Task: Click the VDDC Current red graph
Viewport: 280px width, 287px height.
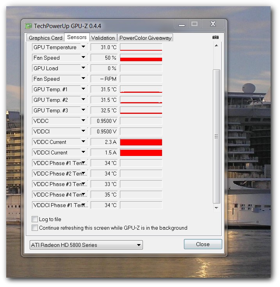Action: pos(141,142)
